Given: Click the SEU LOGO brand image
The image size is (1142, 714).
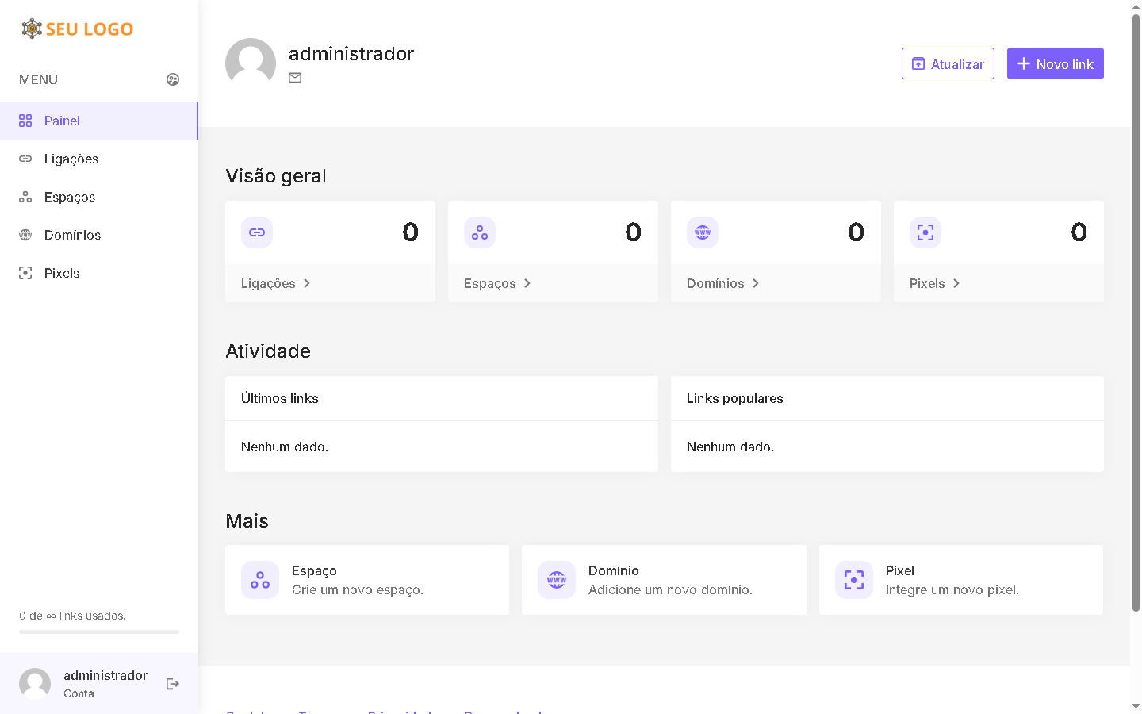Looking at the screenshot, I should 77,29.
